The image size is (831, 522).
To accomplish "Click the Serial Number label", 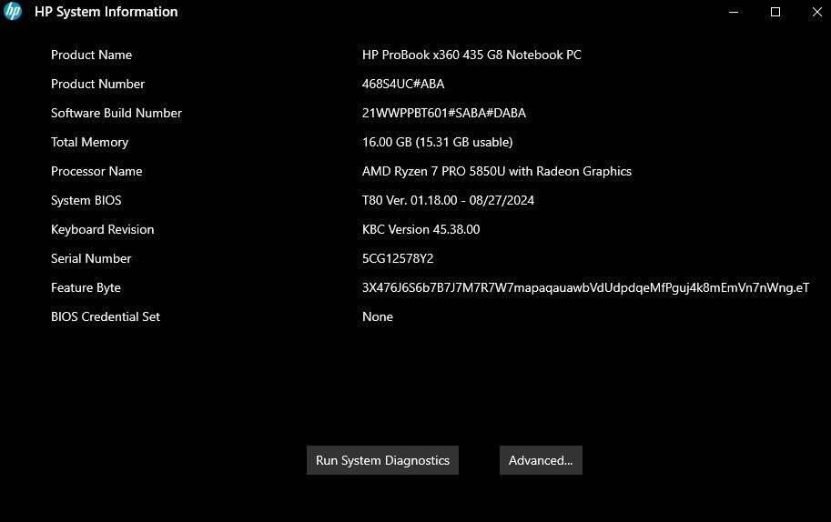I will (x=91, y=258).
